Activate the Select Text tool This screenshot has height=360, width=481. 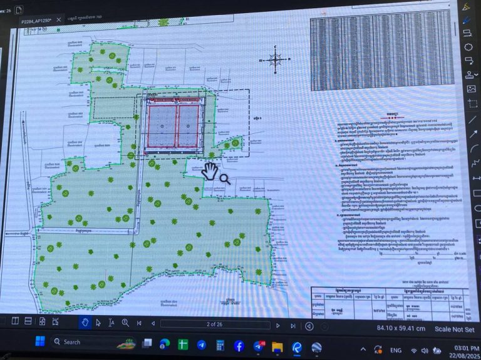point(111,322)
